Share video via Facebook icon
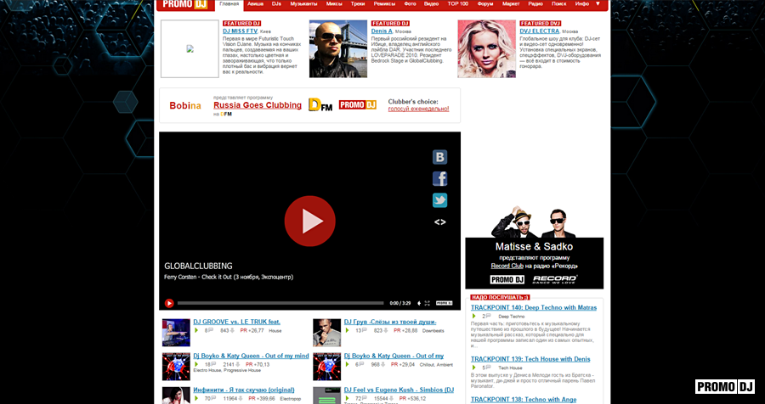This screenshot has height=404, width=765. (439, 178)
